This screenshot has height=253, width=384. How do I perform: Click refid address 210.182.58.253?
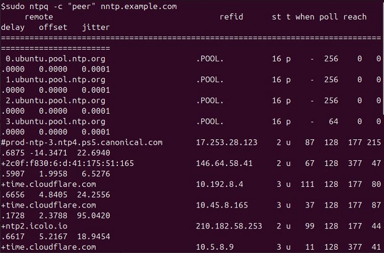pos(229,226)
